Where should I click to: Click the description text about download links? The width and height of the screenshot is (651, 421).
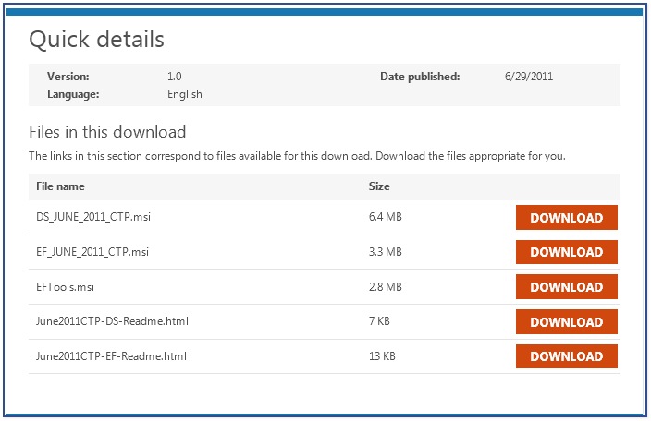click(297, 156)
